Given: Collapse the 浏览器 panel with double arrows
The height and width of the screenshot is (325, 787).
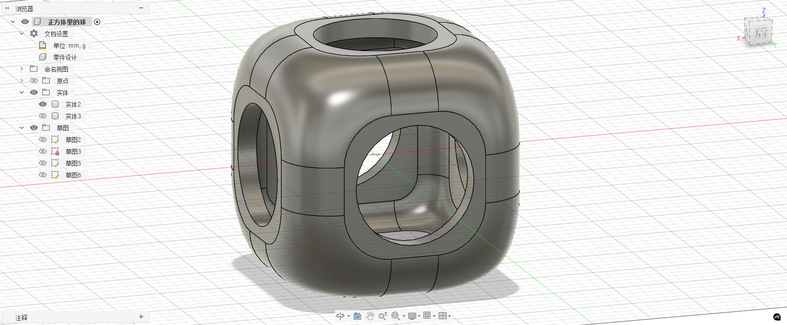Looking at the screenshot, I should [7, 8].
